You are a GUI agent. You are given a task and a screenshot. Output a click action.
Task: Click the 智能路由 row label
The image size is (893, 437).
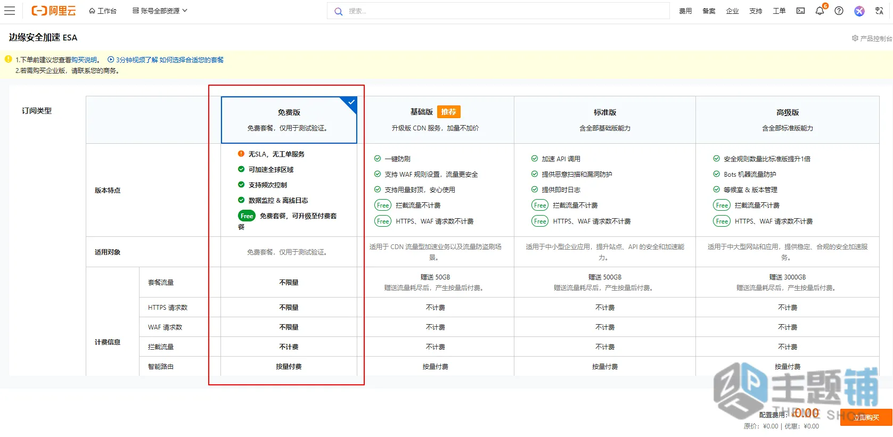(161, 367)
